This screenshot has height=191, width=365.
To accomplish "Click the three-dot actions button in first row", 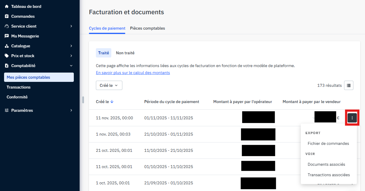I will [352, 118].
